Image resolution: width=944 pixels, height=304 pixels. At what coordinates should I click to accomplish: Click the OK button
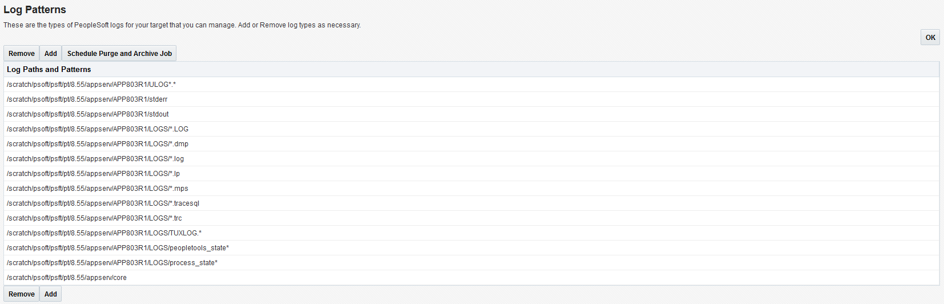pos(930,38)
